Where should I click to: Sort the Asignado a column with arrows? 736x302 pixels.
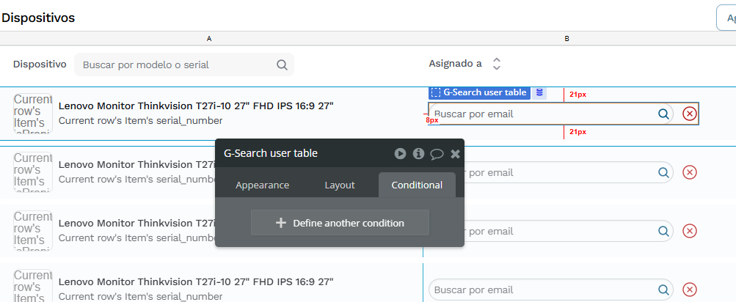[x=497, y=64]
